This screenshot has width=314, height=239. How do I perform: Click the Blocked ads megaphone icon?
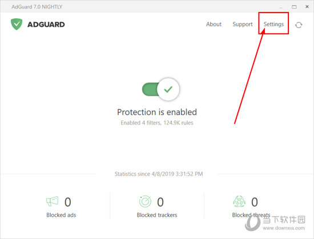[53, 201]
